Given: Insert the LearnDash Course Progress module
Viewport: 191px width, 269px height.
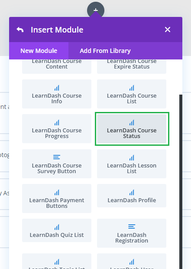Looking at the screenshot, I should 57,128.
